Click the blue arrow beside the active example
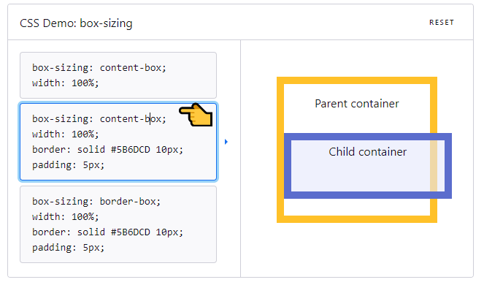 click(226, 142)
